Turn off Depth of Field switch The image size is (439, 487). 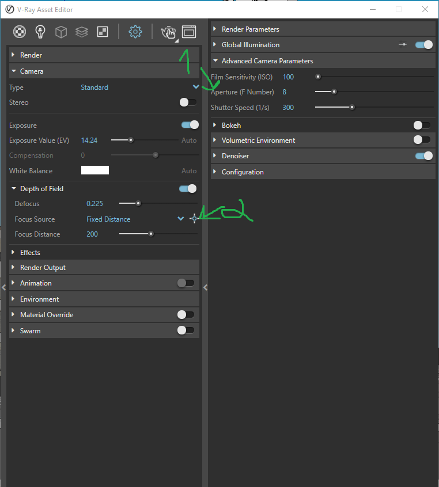(x=188, y=189)
